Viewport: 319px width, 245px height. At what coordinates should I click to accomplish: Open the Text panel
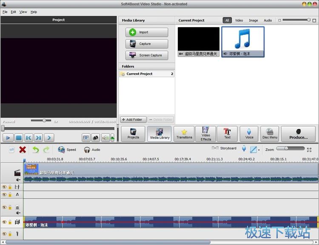click(227, 134)
